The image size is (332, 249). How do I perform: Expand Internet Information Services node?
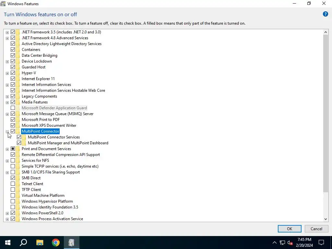[x=7, y=85]
